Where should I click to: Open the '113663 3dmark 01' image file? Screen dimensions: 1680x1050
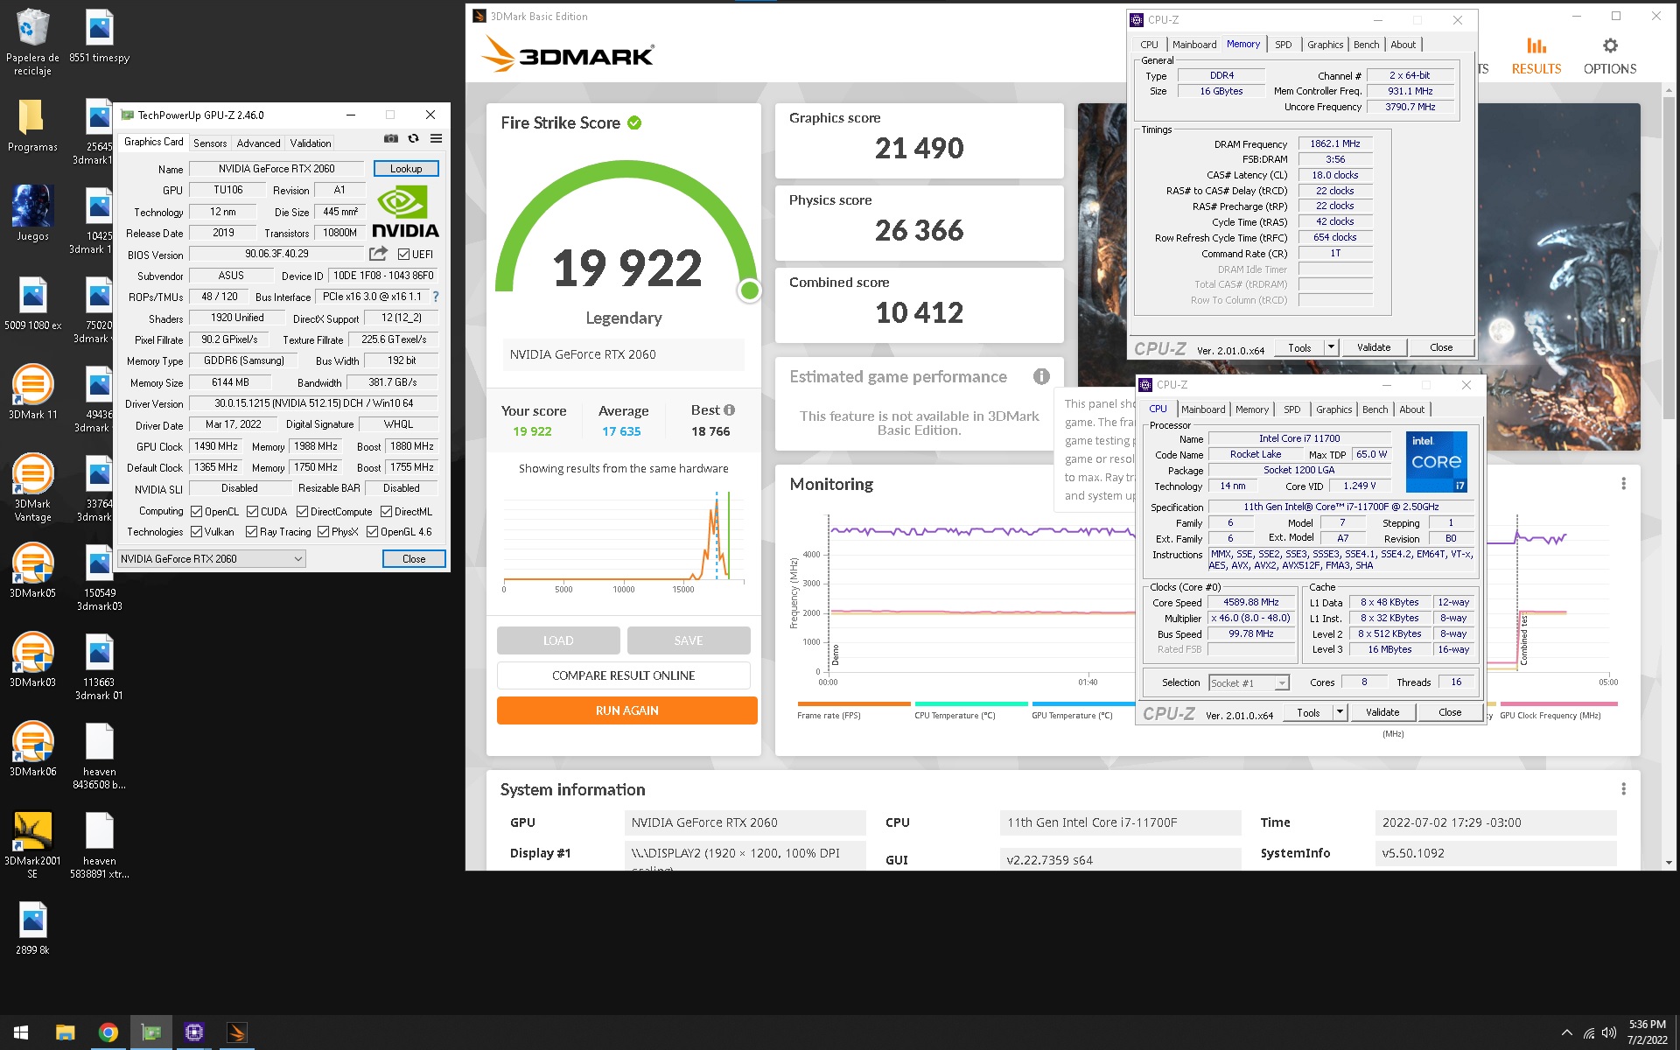coord(99,667)
